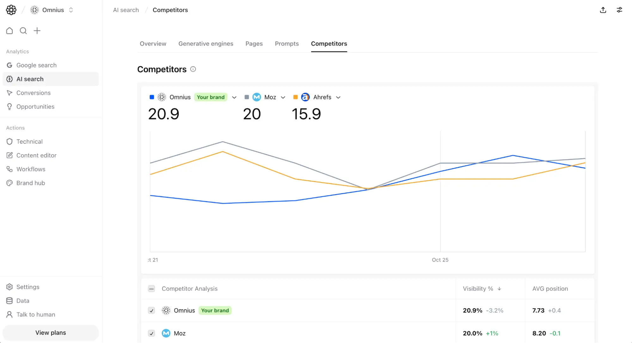Open the Moz competitor dropdown
The image size is (632, 343).
point(283,97)
